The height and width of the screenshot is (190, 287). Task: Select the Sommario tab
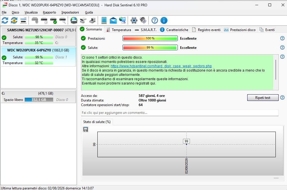coord(91,29)
